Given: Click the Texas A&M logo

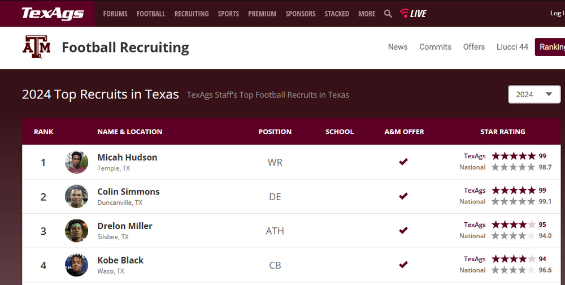Looking at the screenshot, I should click(x=36, y=47).
